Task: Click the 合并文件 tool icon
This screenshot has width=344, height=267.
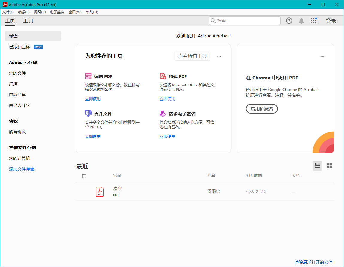Action: (88, 114)
